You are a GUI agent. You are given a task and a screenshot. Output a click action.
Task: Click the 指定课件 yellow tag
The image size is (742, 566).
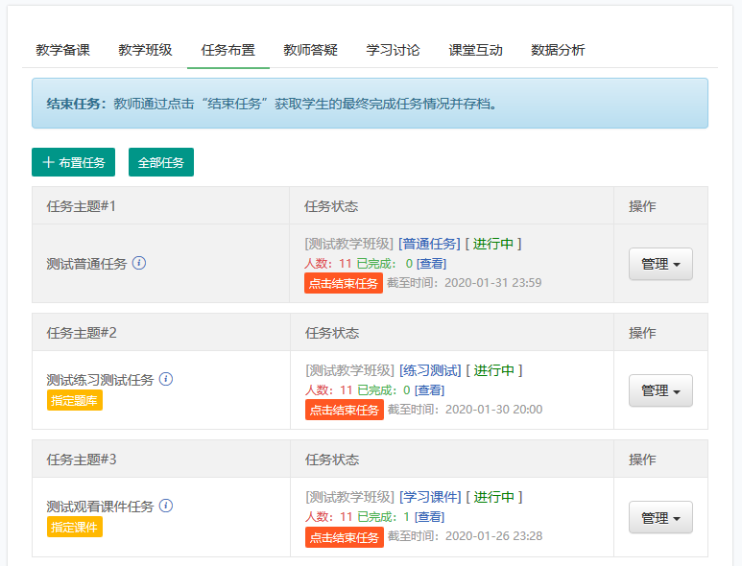point(74,527)
